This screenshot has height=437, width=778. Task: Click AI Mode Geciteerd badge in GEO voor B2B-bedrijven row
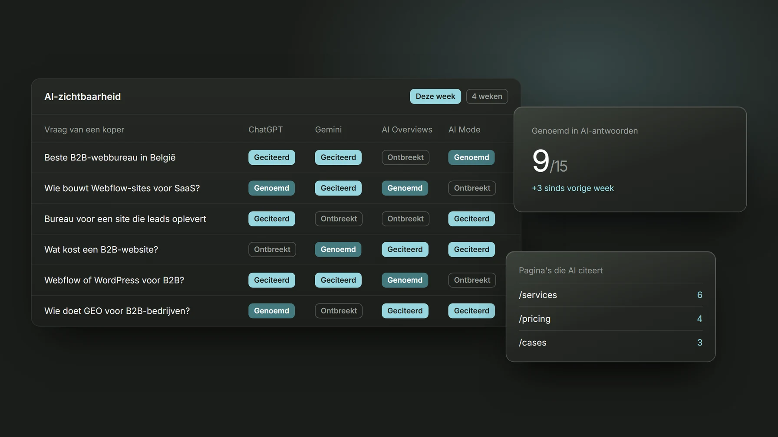471,311
